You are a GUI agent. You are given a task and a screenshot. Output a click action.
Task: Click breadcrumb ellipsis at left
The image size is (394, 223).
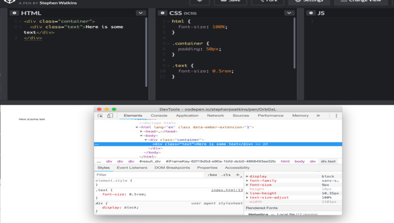click(x=99, y=161)
